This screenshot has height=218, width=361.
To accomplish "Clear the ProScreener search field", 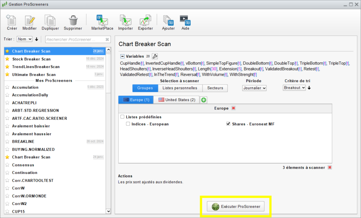I will [107, 39].
